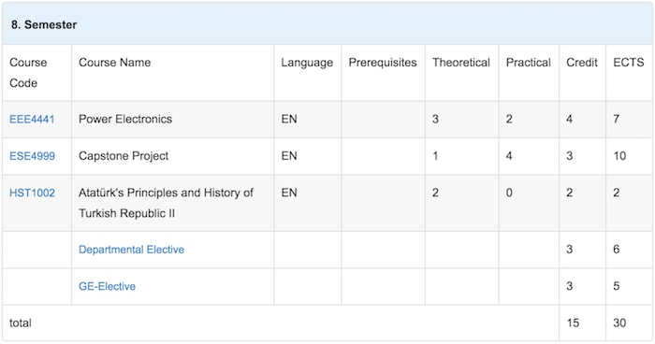655x344 pixels.
Task: Click Atatürk's Principles and History course name
Action: pyautogui.click(x=166, y=203)
